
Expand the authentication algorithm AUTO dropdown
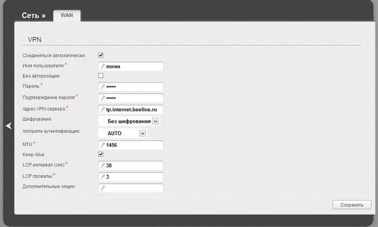click(143, 133)
